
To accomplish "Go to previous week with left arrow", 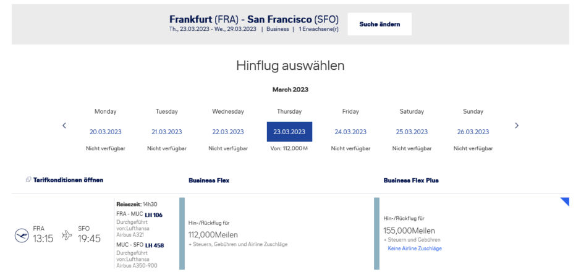I will [x=64, y=125].
